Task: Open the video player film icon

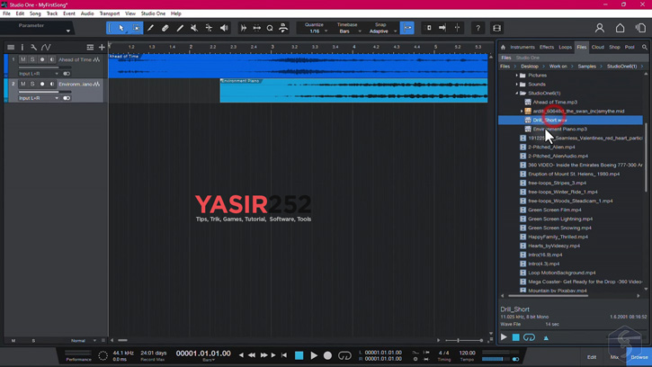Action: (496, 28)
